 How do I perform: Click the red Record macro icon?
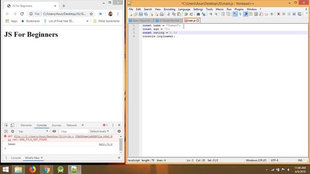(x=279, y=14)
